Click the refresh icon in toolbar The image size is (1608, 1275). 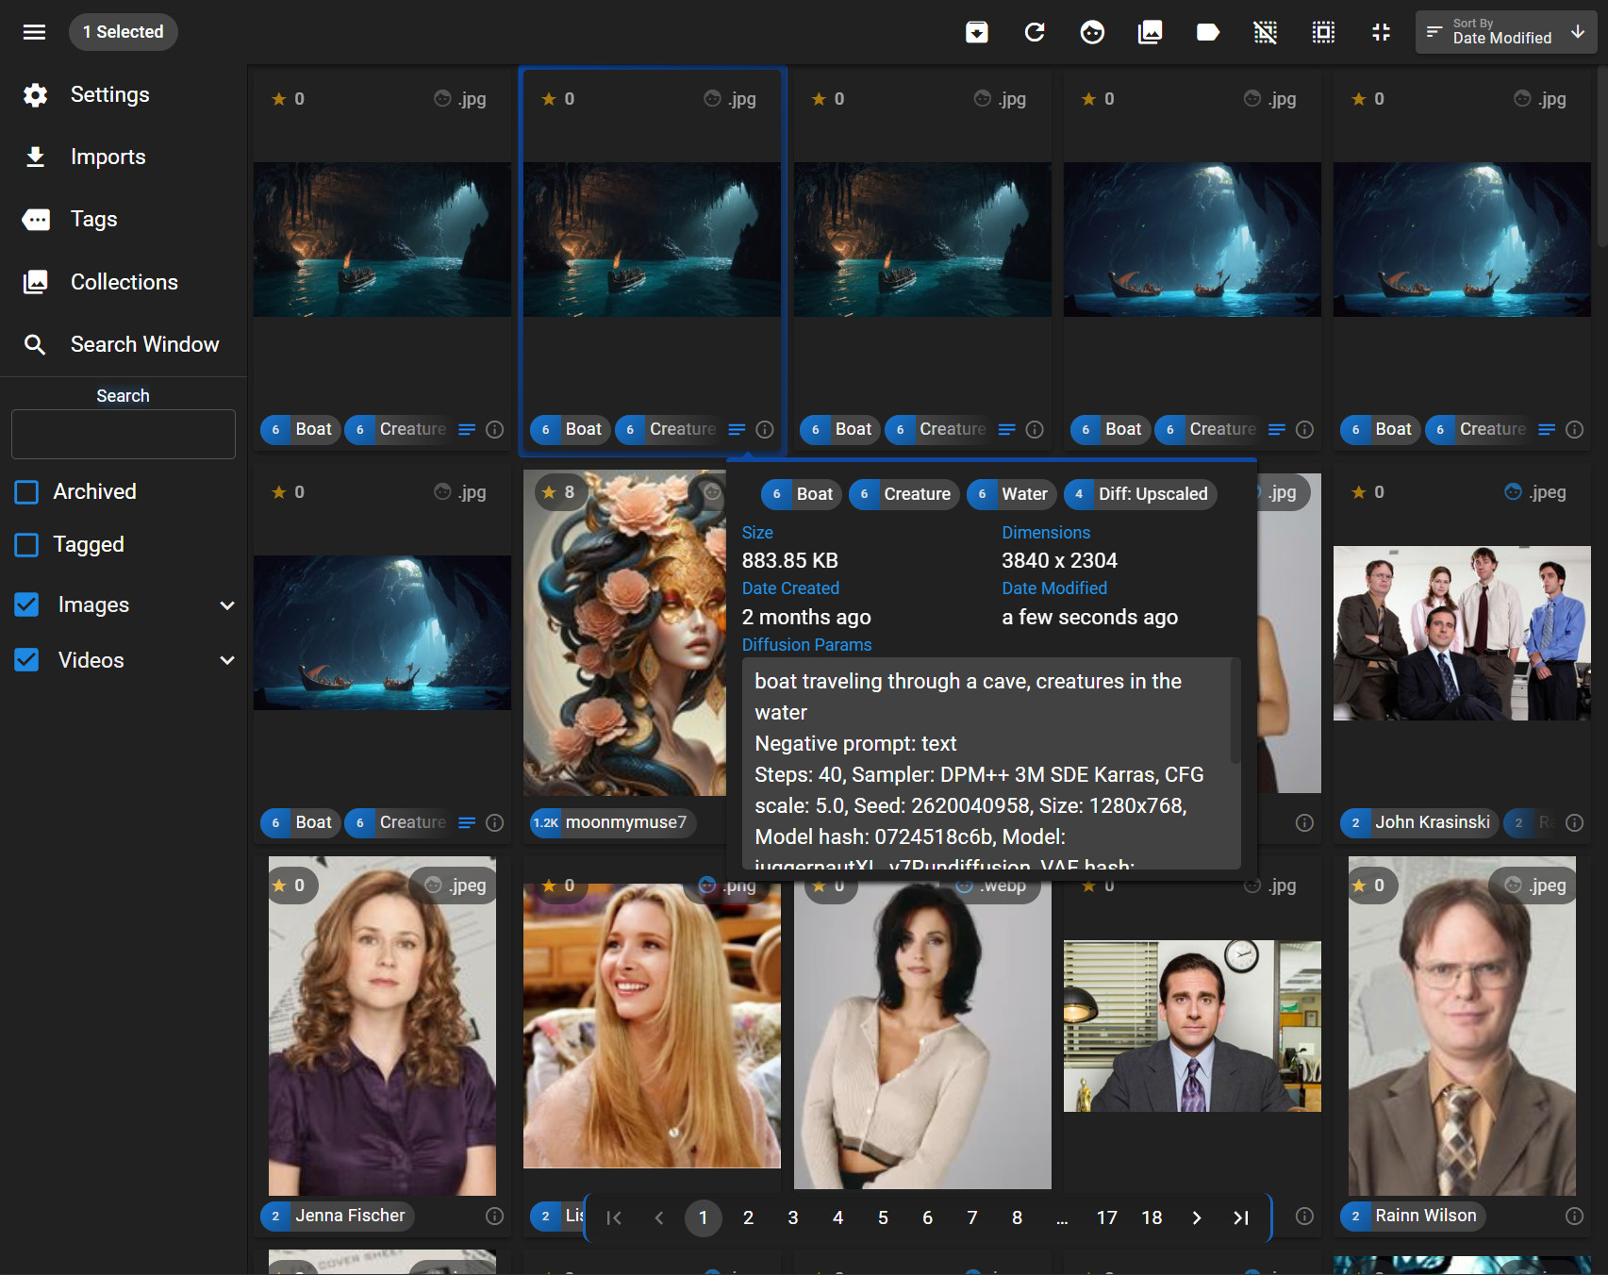coord(1035,33)
